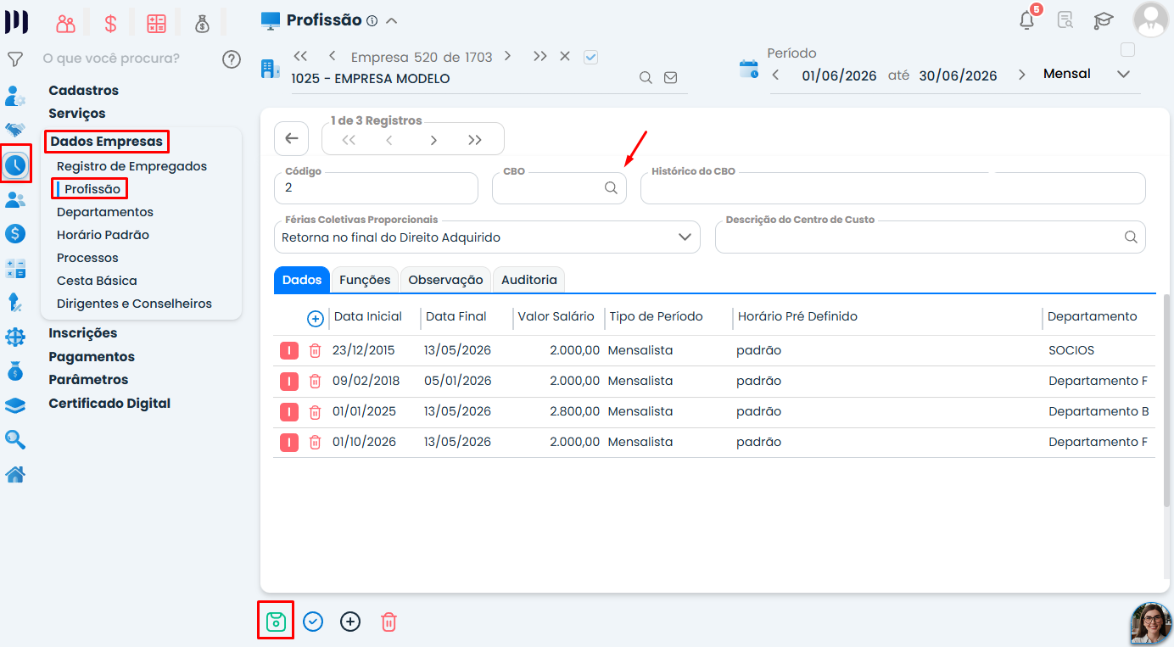Open Registro de Empregados menu item
Image resolution: width=1174 pixels, height=647 pixels.
click(x=131, y=166)
